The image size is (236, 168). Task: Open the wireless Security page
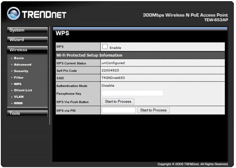[21, 71]
